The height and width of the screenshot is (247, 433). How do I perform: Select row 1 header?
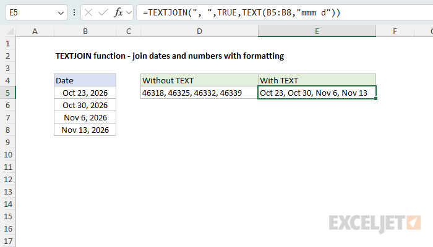7,44
